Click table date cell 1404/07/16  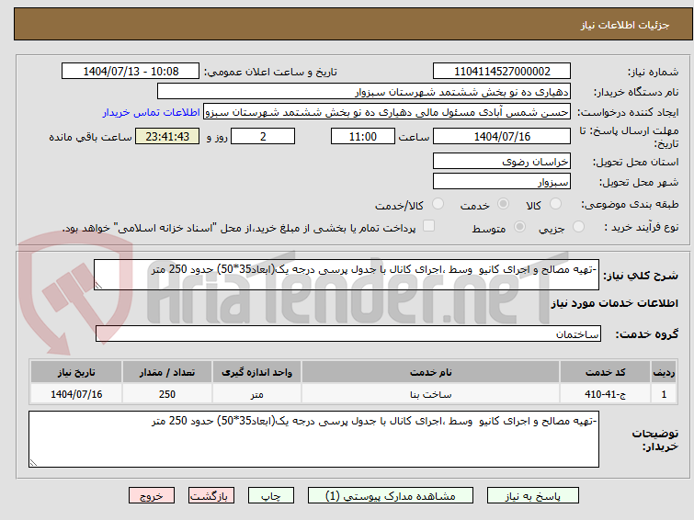pyautogui.click(x=76, y=394)
